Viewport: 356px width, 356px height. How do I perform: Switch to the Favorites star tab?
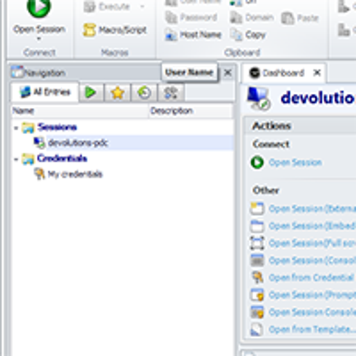(x=117, y=93)
